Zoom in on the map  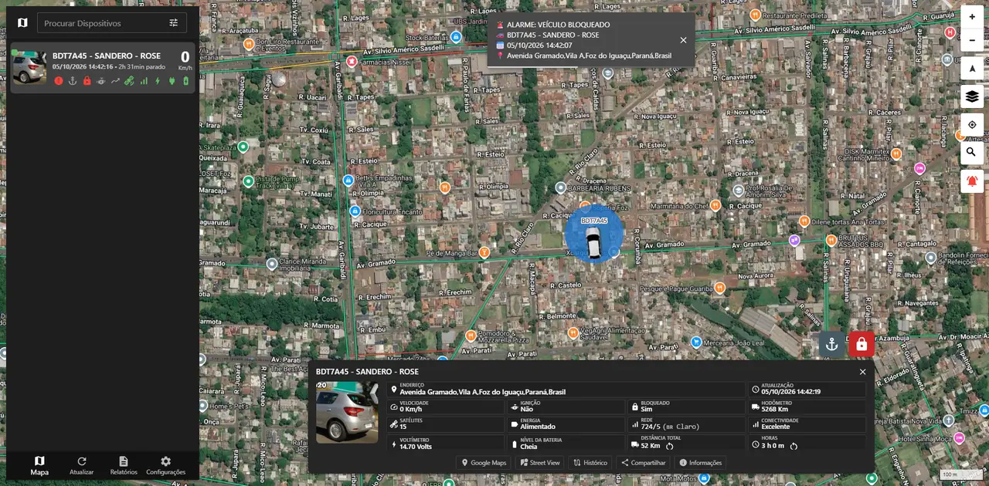(x=972, y=17)
